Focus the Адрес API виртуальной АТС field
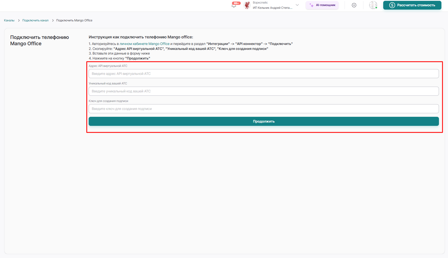The width and height of the screenshot is (448, 258). (x=264, y=74)
